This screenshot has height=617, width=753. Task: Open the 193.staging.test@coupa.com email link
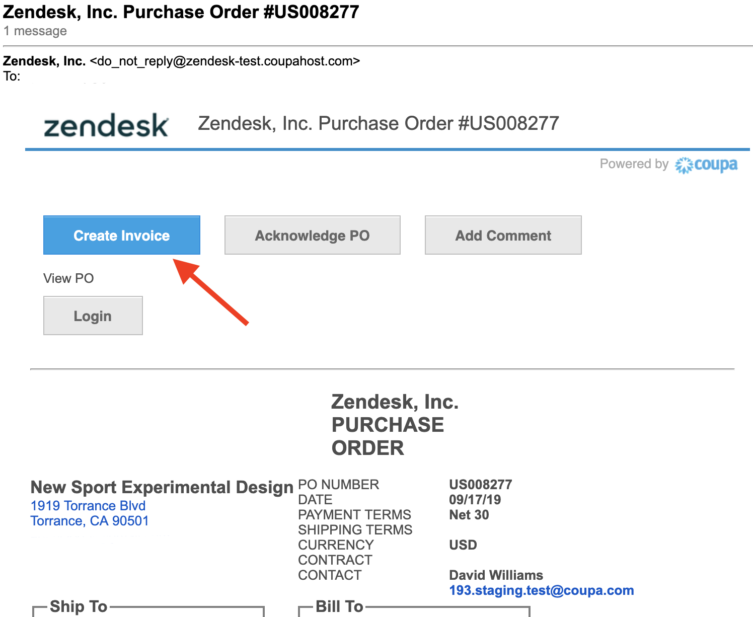click(x=541, y=590)
